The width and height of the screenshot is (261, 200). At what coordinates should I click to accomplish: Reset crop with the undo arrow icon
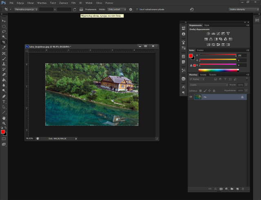[192, 9]
